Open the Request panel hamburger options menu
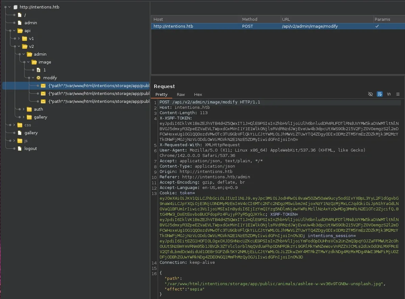Viewport: 405px width, 299px height. (398, 94)
